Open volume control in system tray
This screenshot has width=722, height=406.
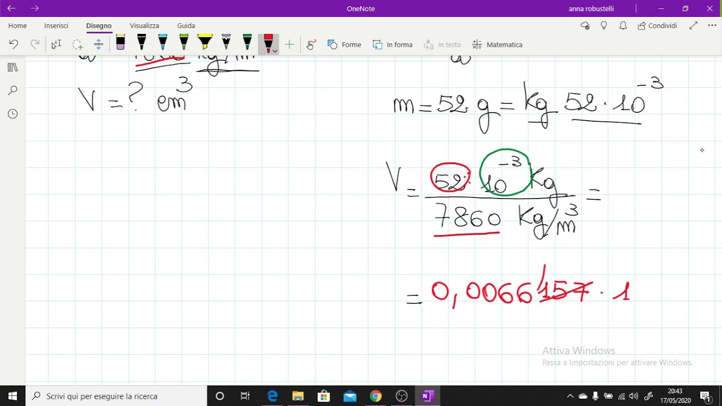click(633, 396)
